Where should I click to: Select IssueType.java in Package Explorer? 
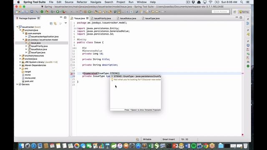pos(38,52)
